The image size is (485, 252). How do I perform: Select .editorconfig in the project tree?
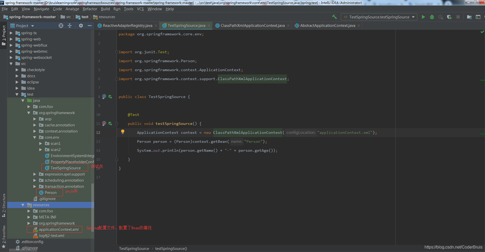click(x=32, y=242)
